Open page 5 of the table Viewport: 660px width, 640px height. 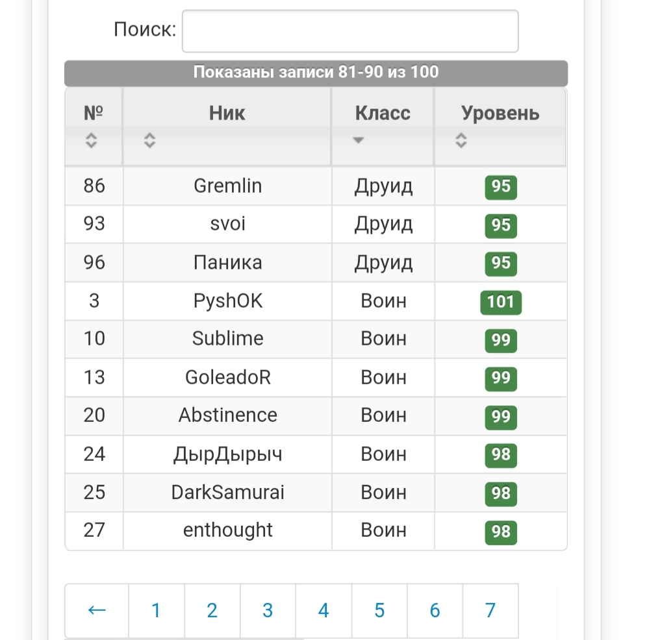(x=379, y=610)
